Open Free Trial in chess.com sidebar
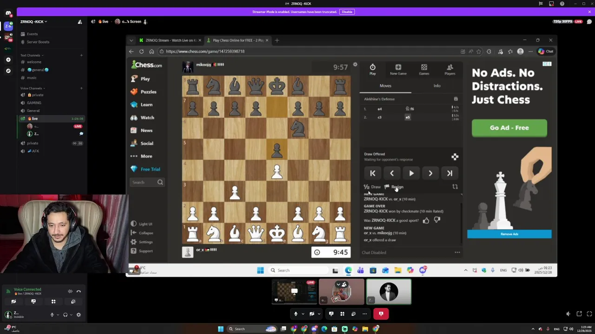Viewport: 595px width, 334px height. click(x=145, y=169)
